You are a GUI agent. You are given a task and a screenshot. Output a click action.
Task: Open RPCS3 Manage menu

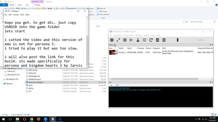coord(138,35)
